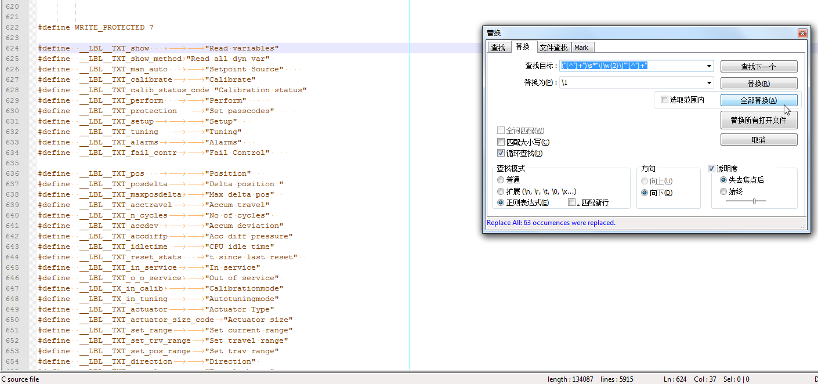Image resolution: width=818 pixels, height=384 pixels.
Task: Switch to the Mark tab
Action: pyautogui.click(x=581, y=48)
